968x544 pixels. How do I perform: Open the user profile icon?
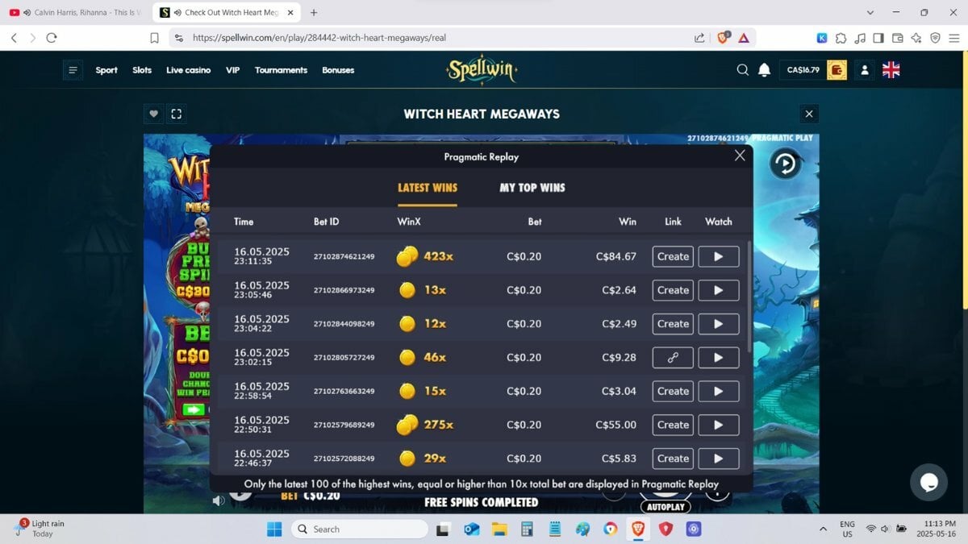point(865,70)
